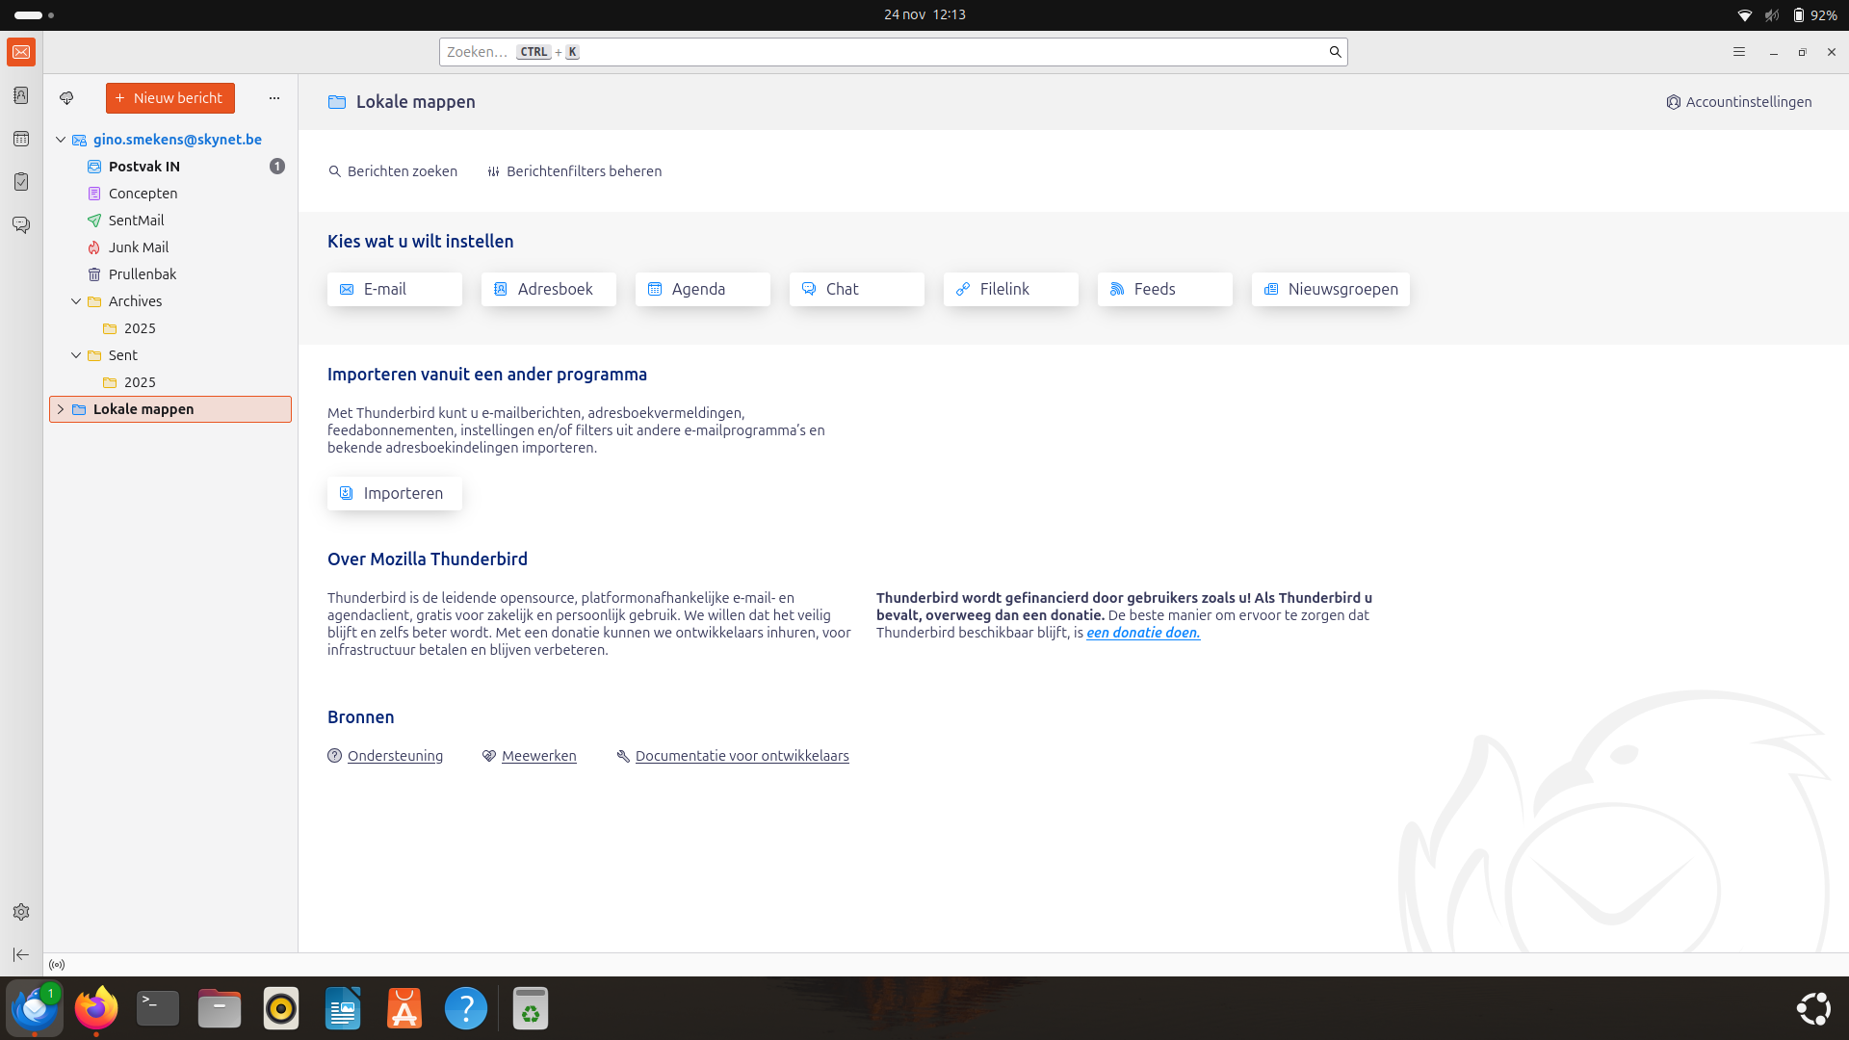Collapse the Sent folder chevron
The image size is (1849, 1040).
coord(76,355)
